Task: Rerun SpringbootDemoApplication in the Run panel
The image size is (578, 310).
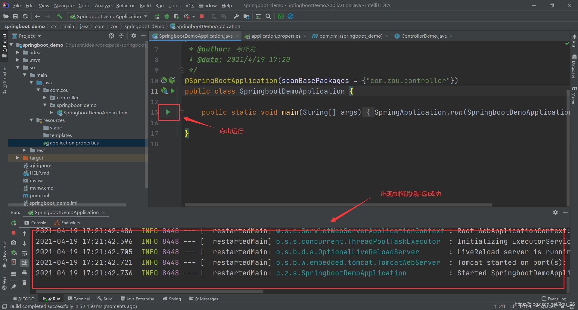Action: [14, 223]
